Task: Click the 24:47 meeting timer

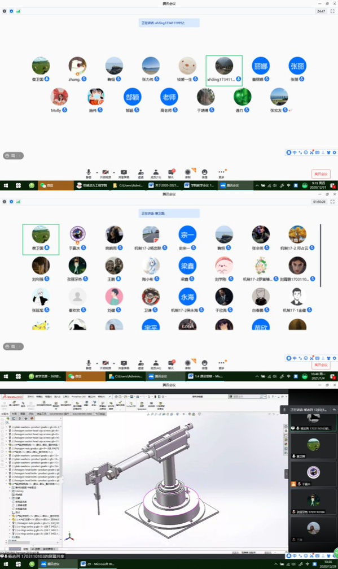Action: [x=321, y=11]
